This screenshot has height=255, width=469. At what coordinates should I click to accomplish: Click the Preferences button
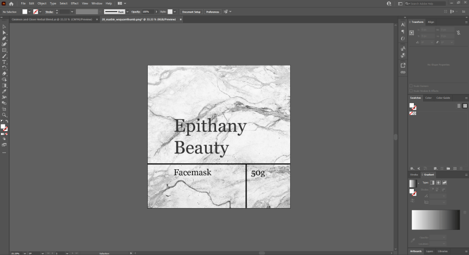tap(213, 11)
